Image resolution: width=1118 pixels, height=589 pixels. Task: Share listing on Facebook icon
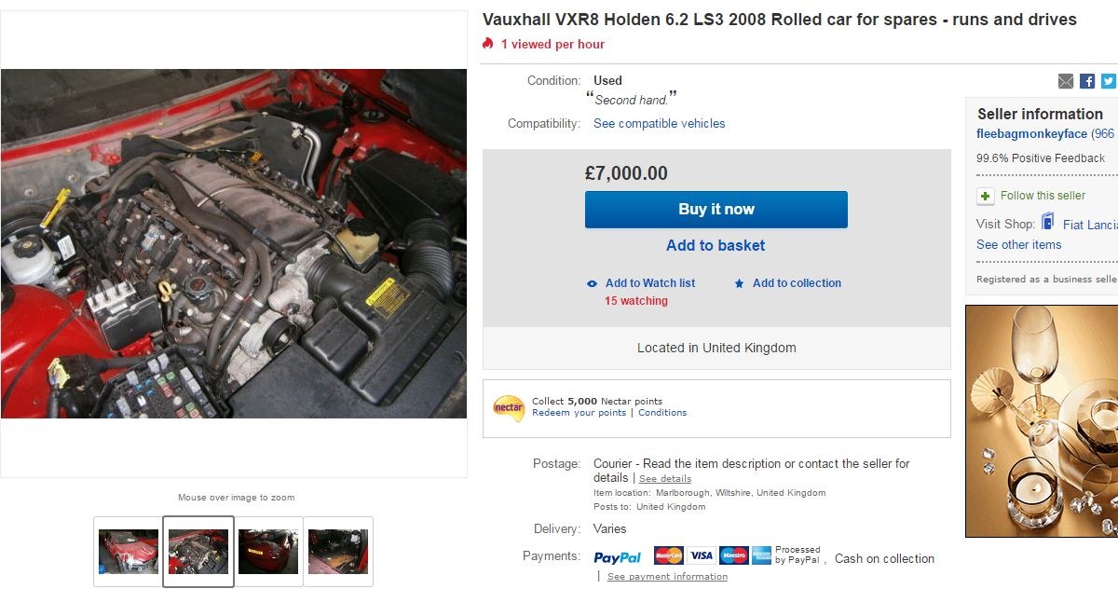[1087, 81]
